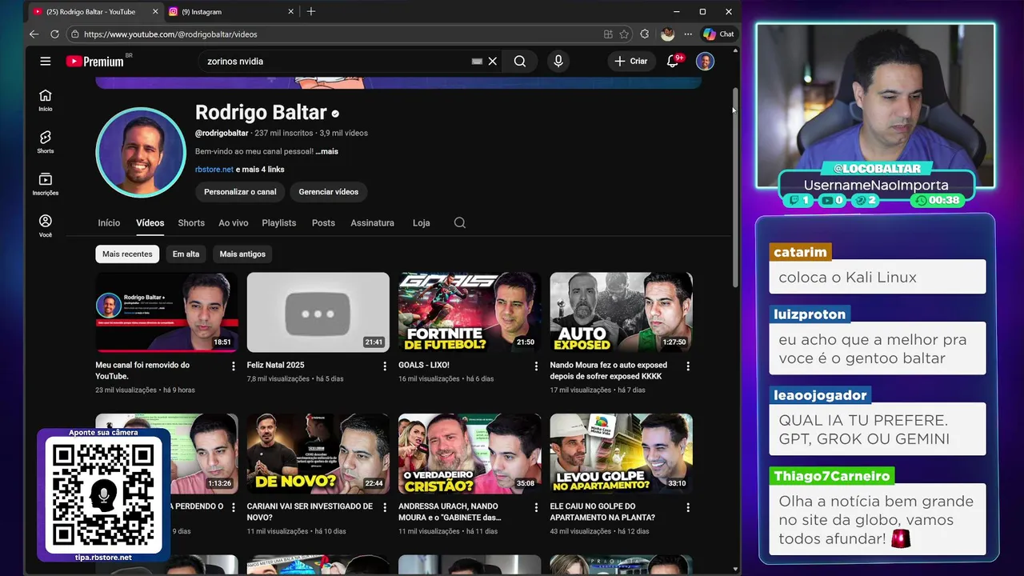Click Personalizar o canal button
Screen dimensions: 1024x576
(x=240, y=192)
